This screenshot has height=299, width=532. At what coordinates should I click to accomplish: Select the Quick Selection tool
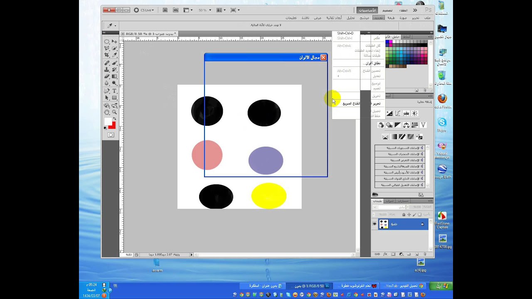coord(115,48)
